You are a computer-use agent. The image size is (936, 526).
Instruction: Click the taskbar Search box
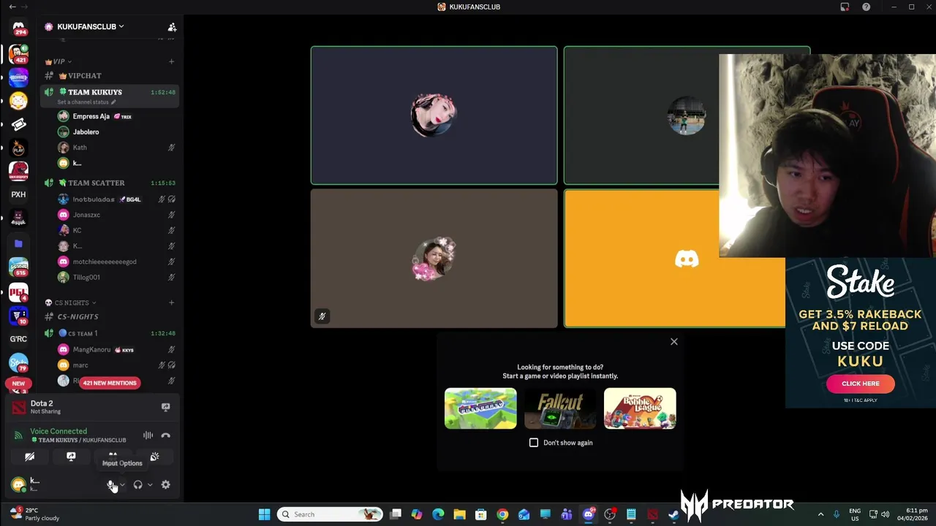pos(331,514)
